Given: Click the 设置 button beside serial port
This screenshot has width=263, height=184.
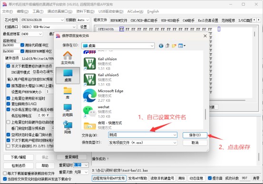Looking at the screenshot, I should click(83, 27).
